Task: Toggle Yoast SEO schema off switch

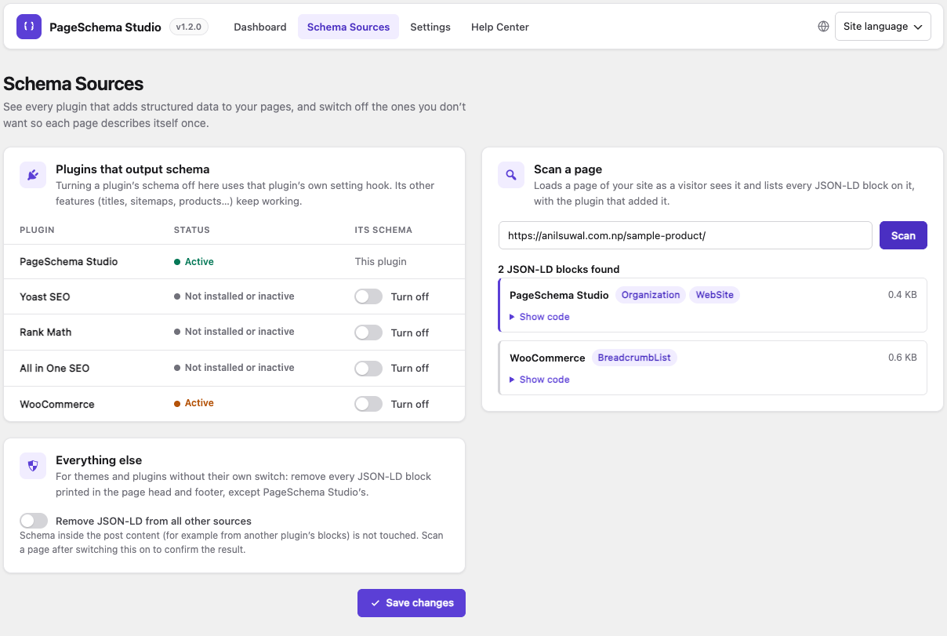Action: (x=368, y=296)
